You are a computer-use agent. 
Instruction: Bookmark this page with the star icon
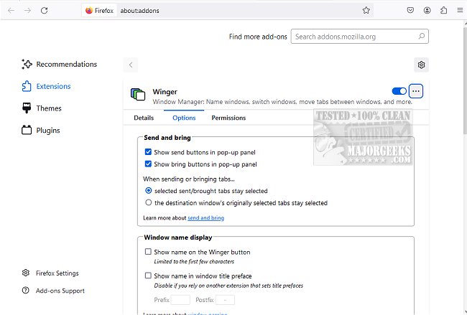coord(366,11)
